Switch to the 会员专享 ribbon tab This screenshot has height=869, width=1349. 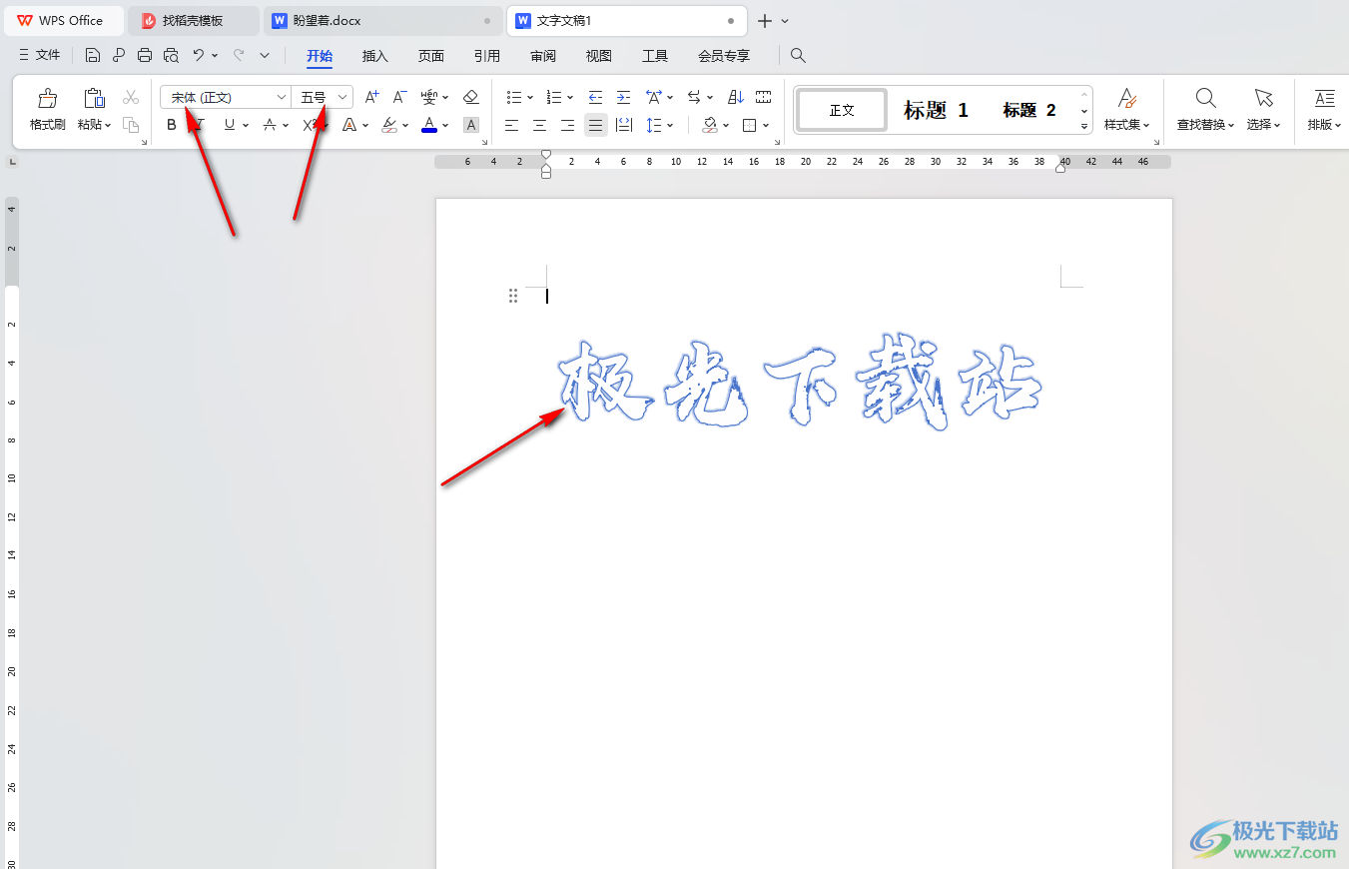pos(724,56)
